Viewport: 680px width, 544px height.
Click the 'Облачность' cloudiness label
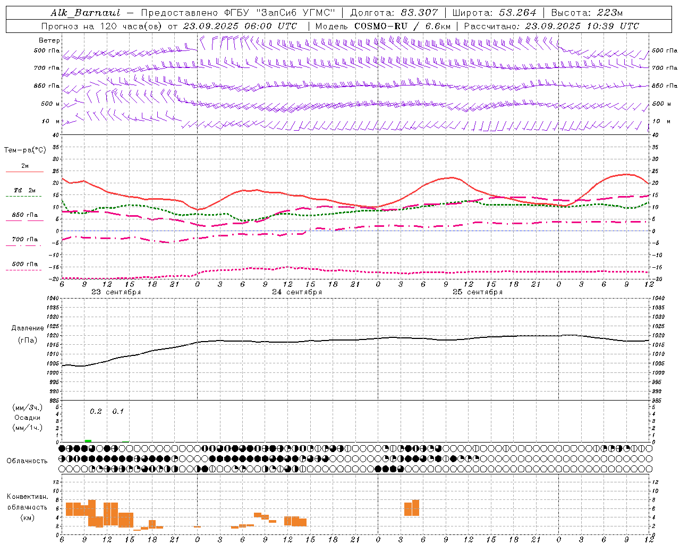(x=27, y=461)
